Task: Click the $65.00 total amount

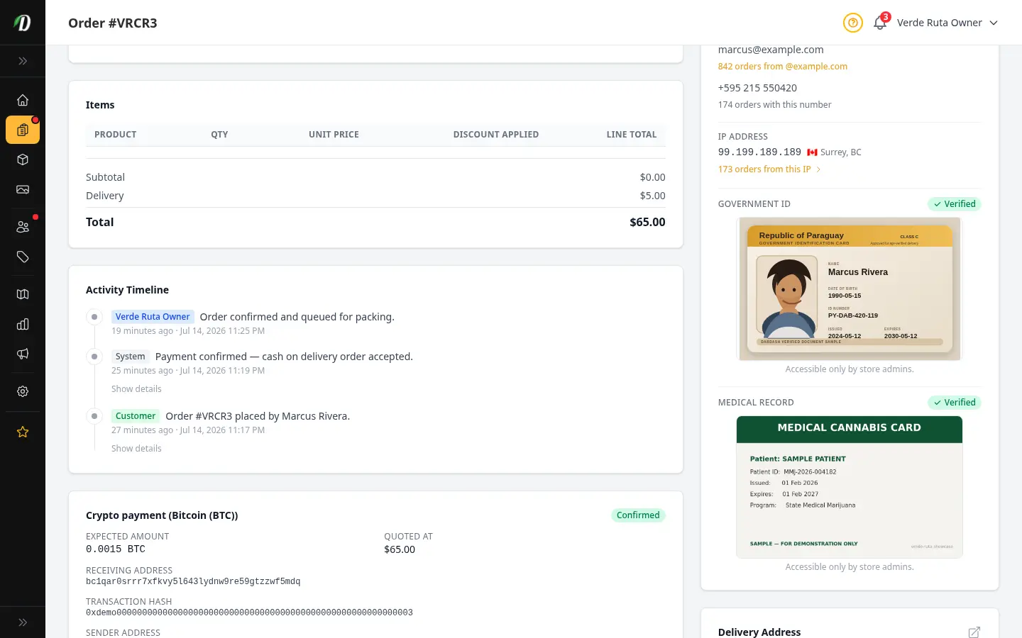Action: click(647, 223)
